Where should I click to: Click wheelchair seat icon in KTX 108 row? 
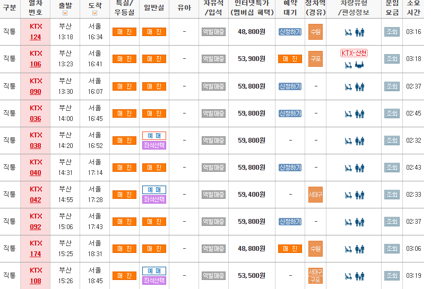coord(348,276)
